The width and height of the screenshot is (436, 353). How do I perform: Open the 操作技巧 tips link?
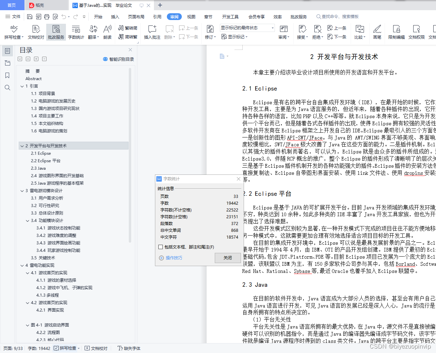(x=171, y=258)
